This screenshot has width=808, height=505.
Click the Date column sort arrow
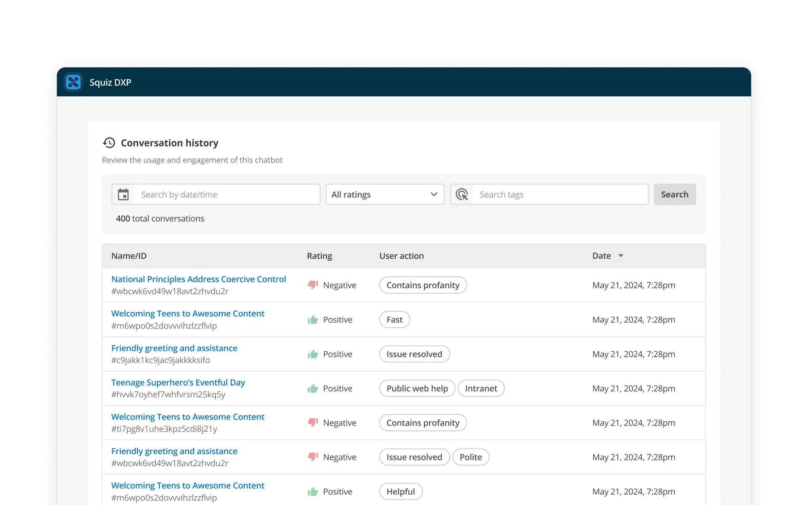pos(621,256)
